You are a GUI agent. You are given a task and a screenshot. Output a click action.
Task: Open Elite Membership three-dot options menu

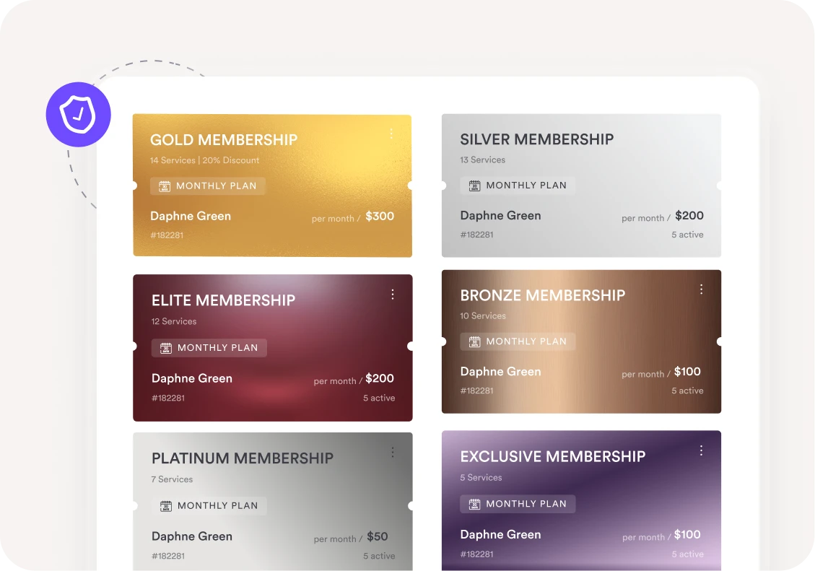[x=393, y=294]
